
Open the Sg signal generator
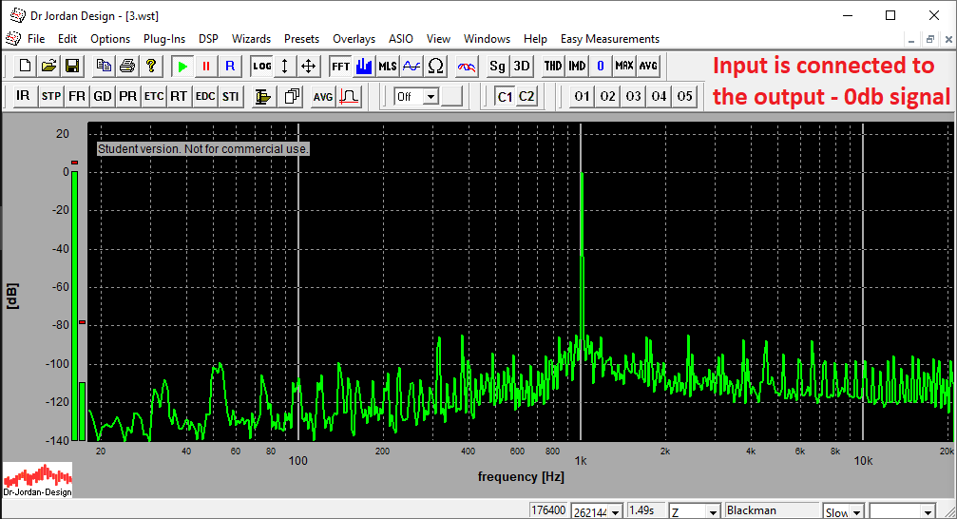[x=497, y=66]
